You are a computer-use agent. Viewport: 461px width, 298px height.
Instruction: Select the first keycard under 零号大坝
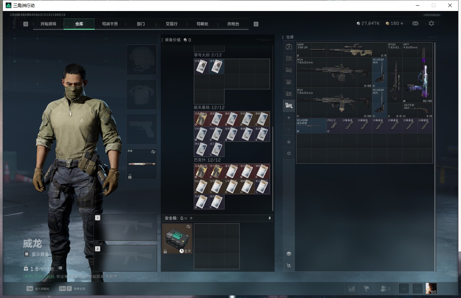pos(201,66)
